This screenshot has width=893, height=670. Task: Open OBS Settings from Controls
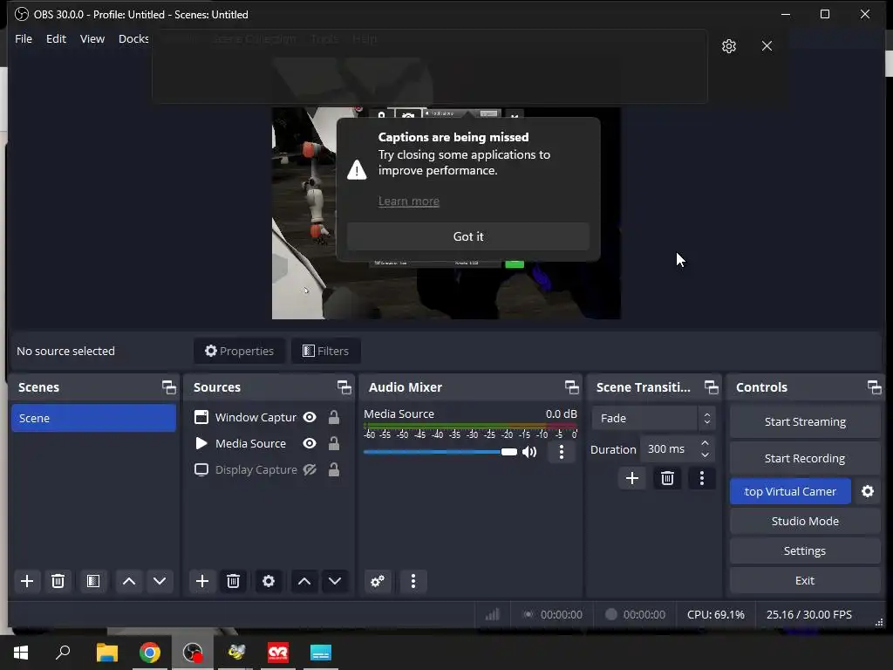(805, 551)
